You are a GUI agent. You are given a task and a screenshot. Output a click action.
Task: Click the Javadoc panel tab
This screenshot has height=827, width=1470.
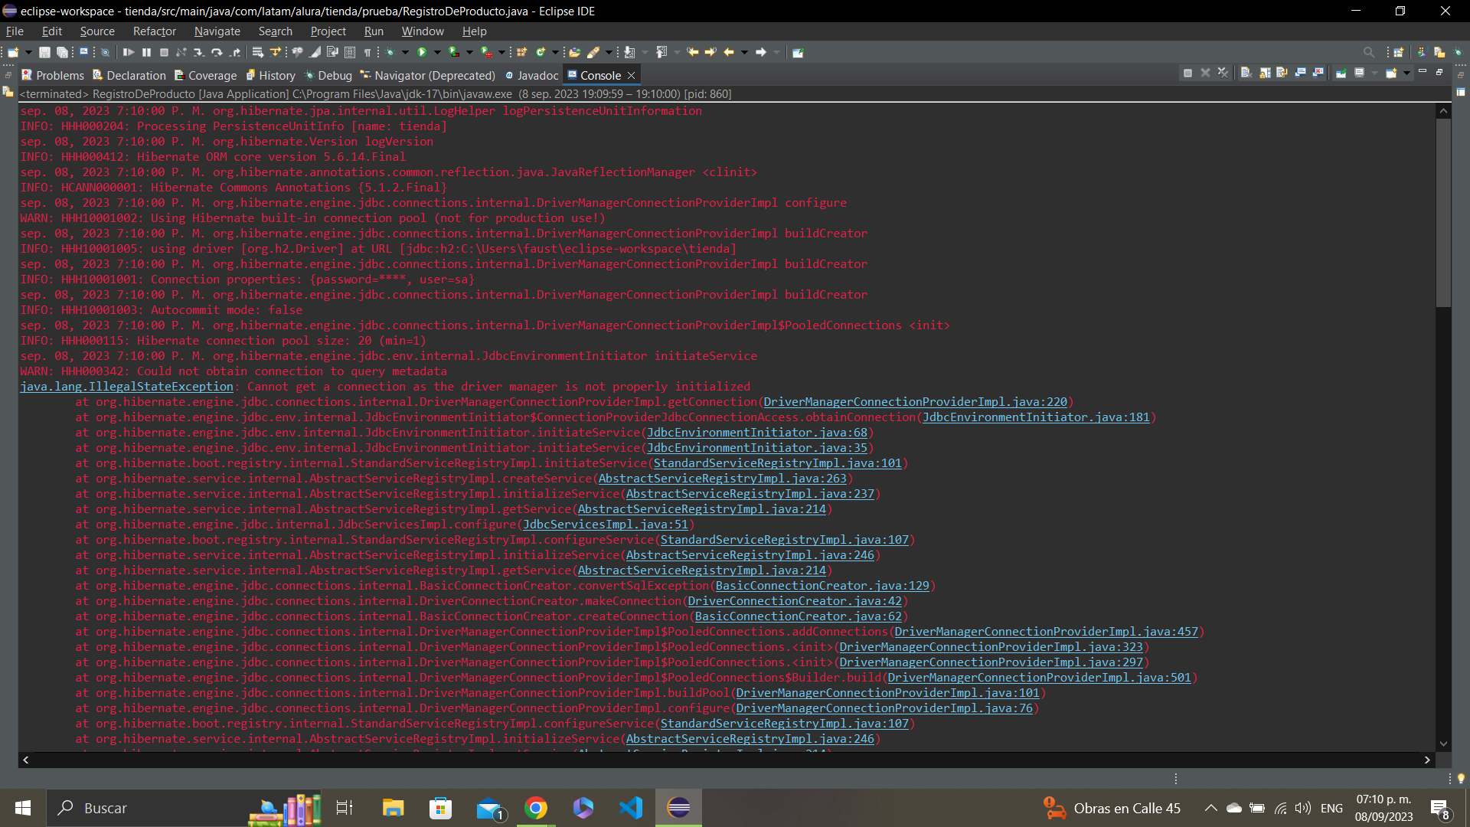(x=535, y=75)
